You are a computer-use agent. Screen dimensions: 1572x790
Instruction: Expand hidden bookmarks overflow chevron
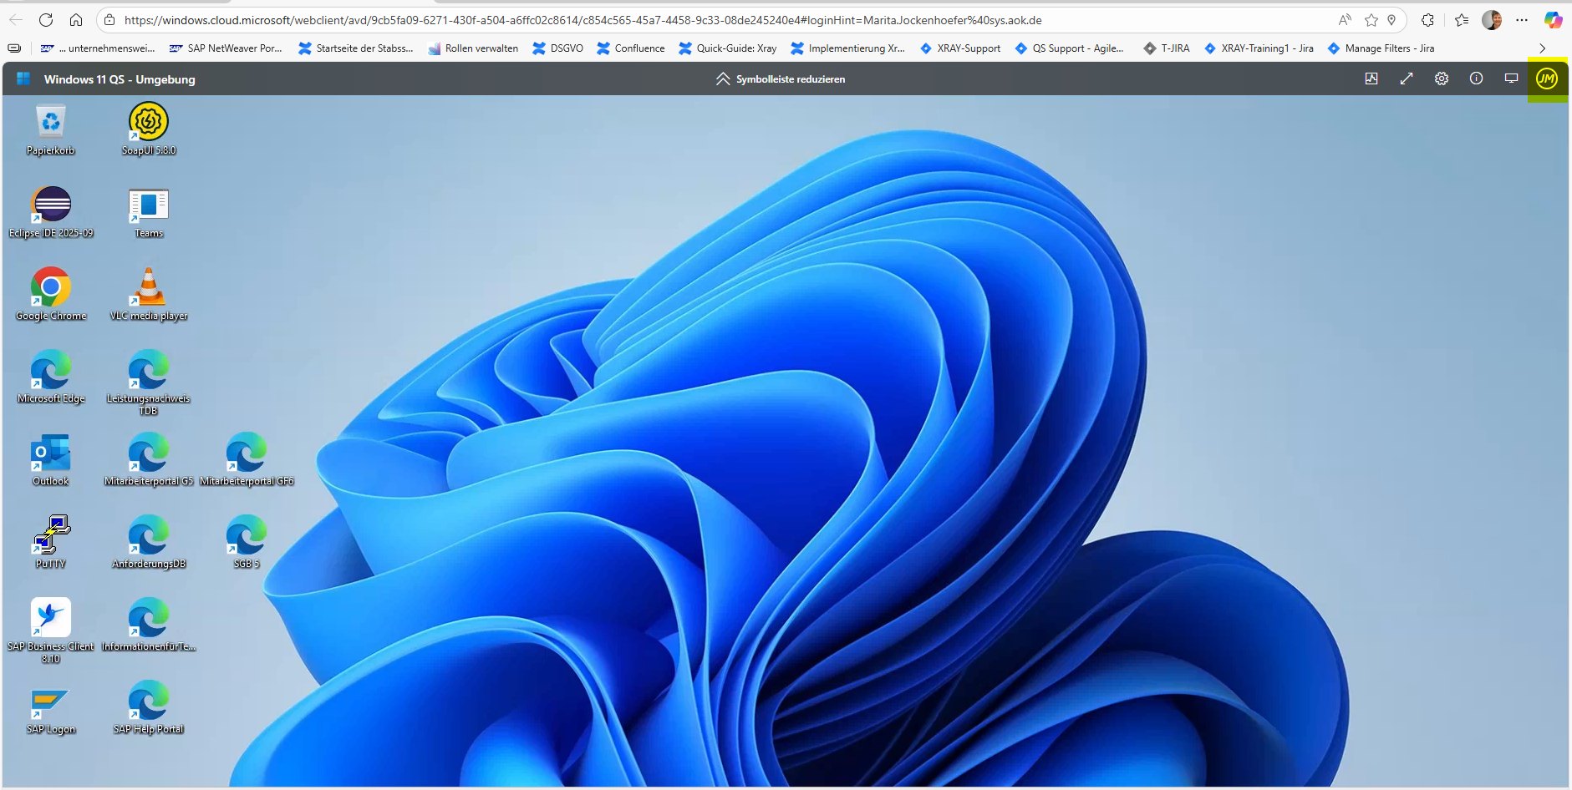point(1542,48)
